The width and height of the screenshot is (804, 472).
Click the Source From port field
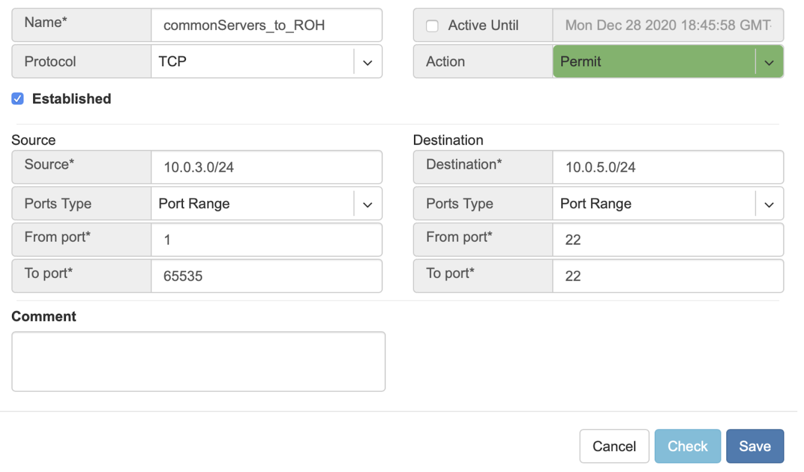[x=266, y=240]
